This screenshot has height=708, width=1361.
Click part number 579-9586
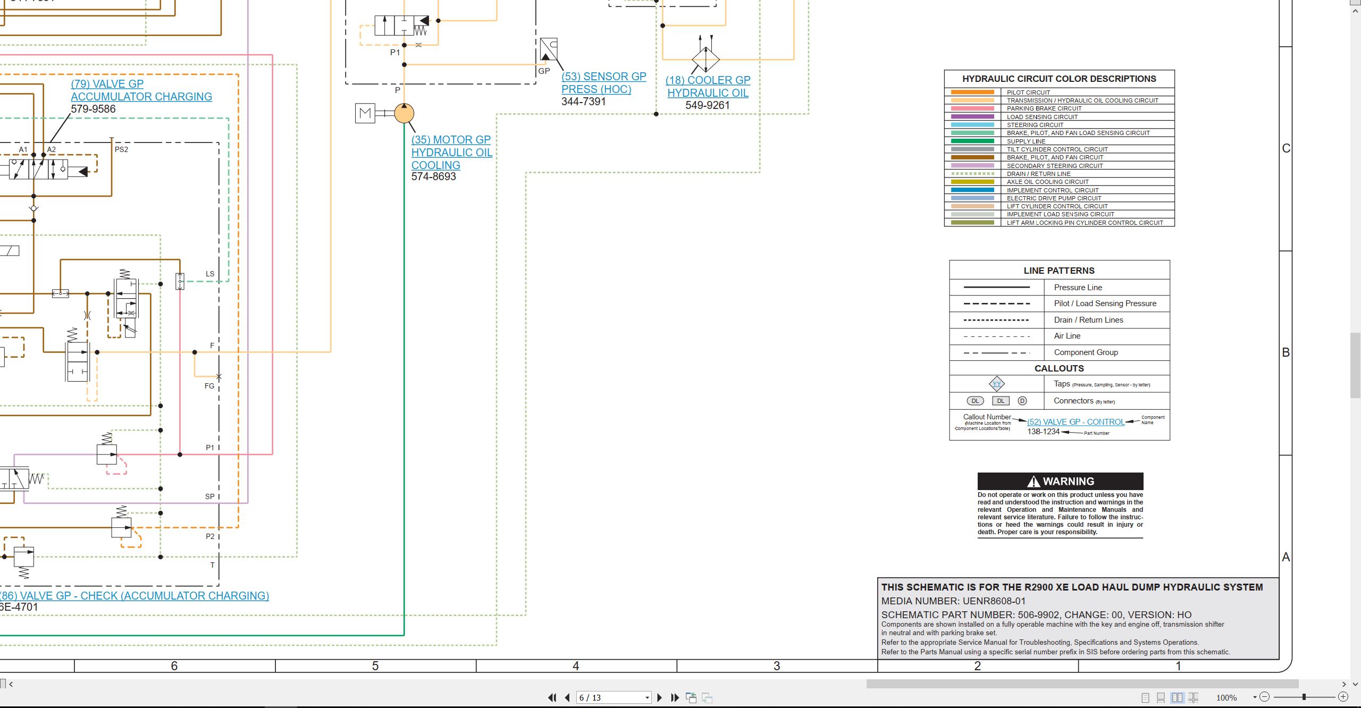coord(93,109)
